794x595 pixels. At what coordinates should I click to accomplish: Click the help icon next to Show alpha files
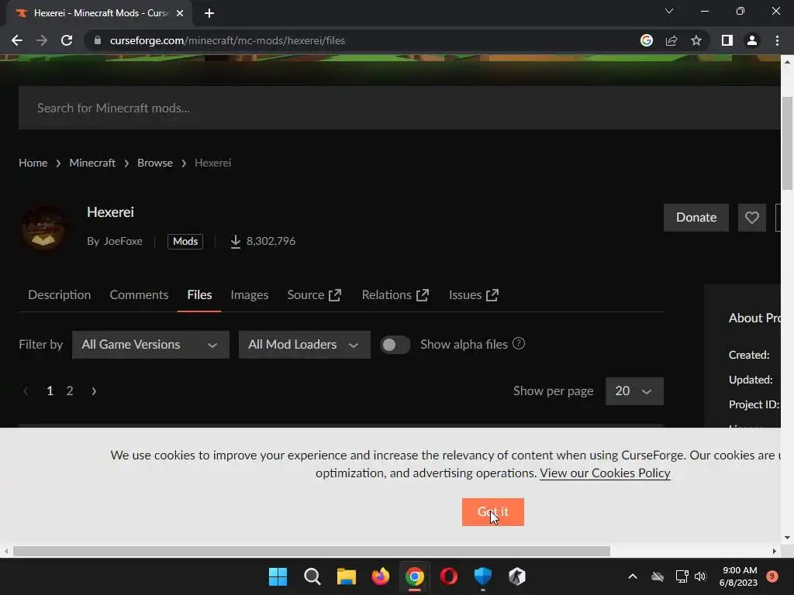[x=519, y=343]
